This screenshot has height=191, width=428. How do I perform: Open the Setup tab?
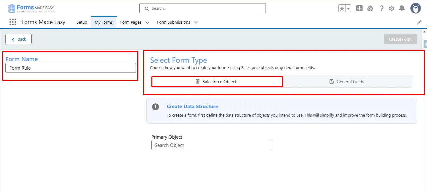pyautogui.click(x=82, y=22)
